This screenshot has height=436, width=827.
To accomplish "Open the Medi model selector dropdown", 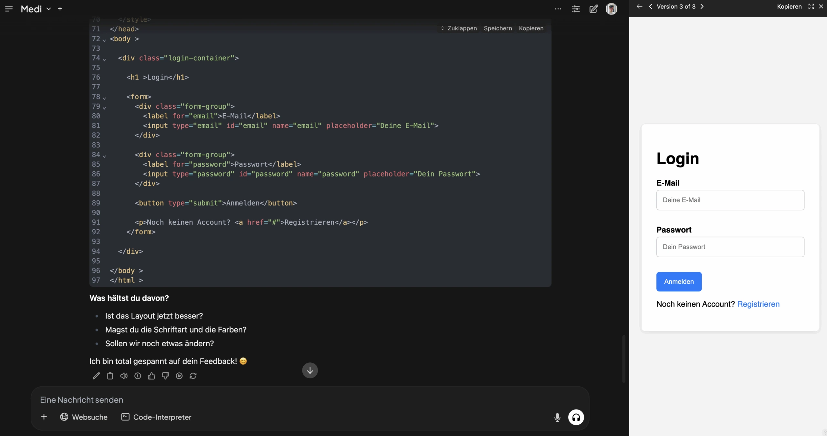I will click(36, 9).
